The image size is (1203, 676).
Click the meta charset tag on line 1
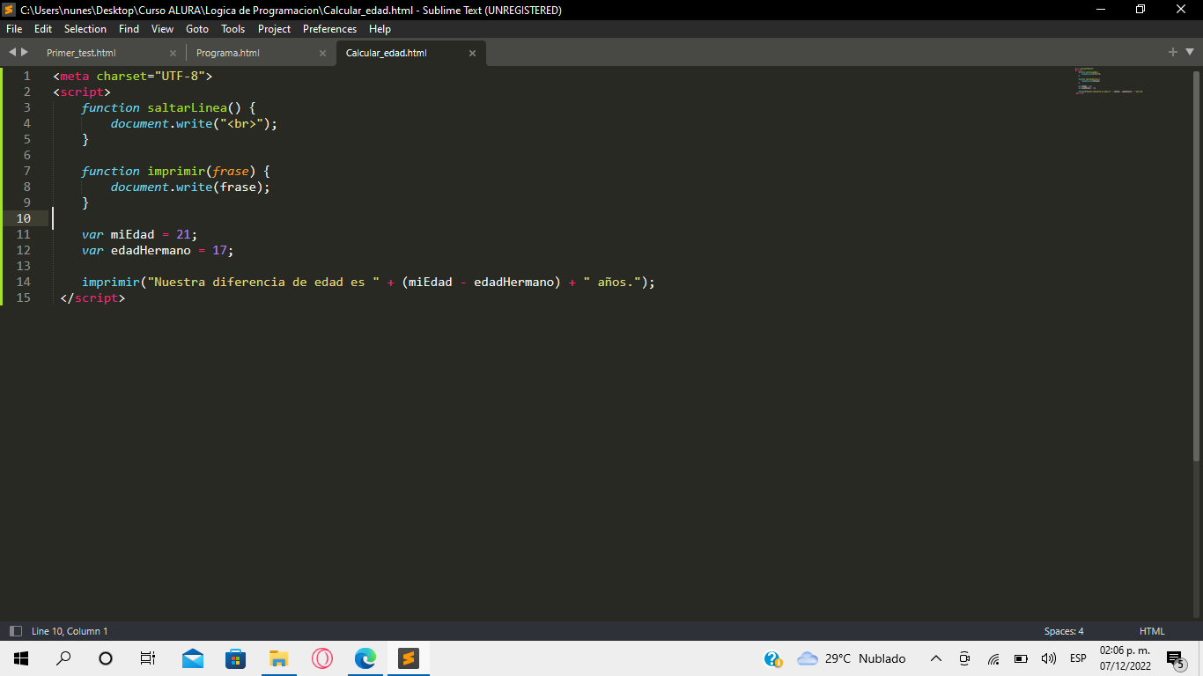point(132,76)
